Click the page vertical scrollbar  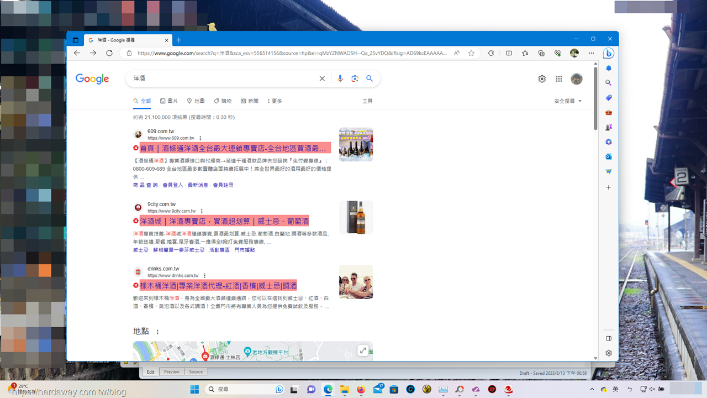[595, 99]
